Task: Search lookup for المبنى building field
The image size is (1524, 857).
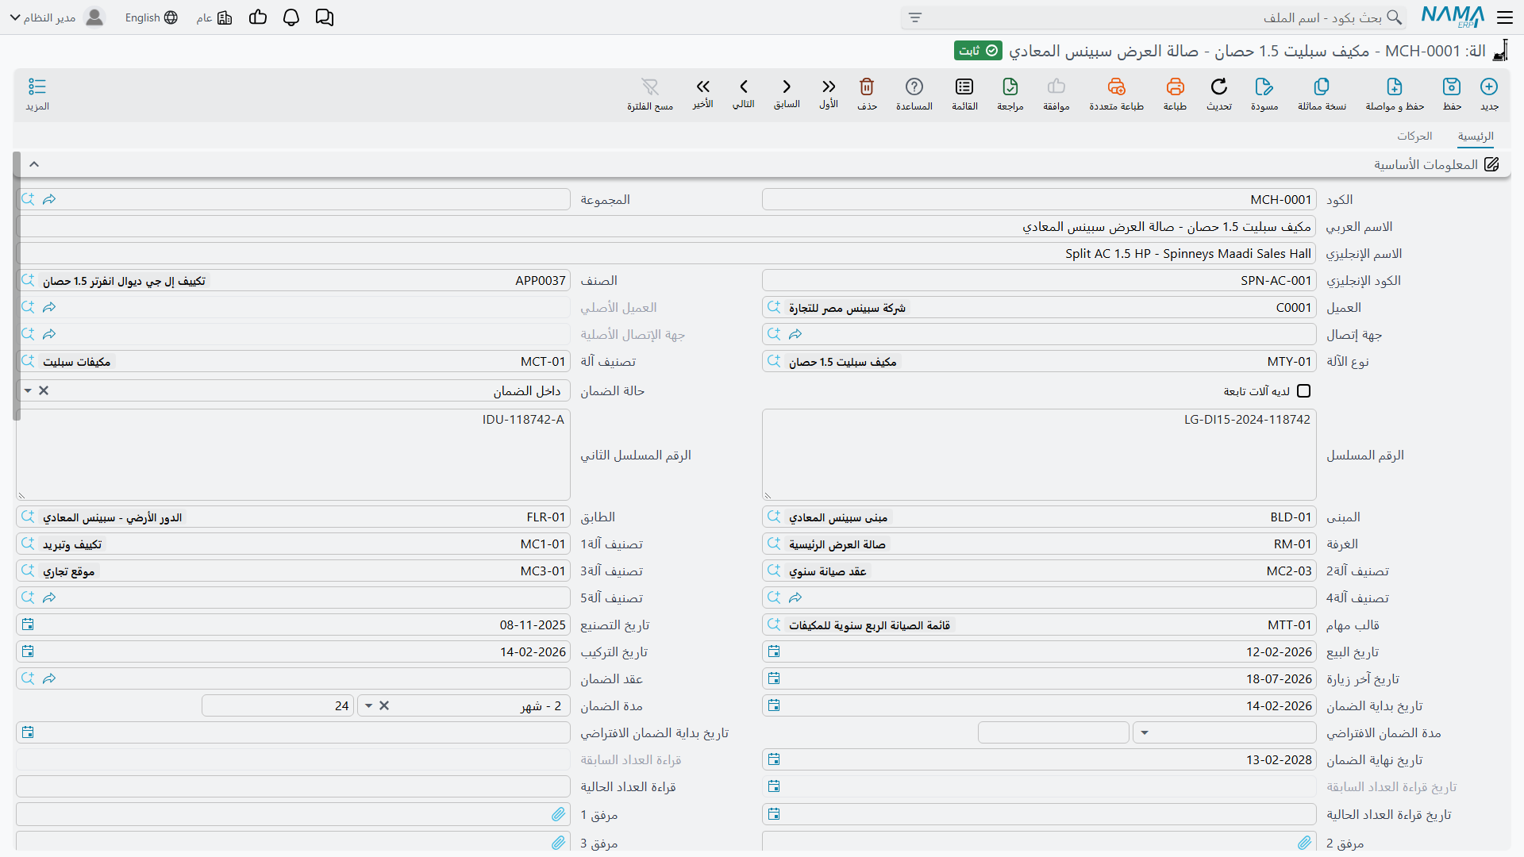Action: pos(774,517)
